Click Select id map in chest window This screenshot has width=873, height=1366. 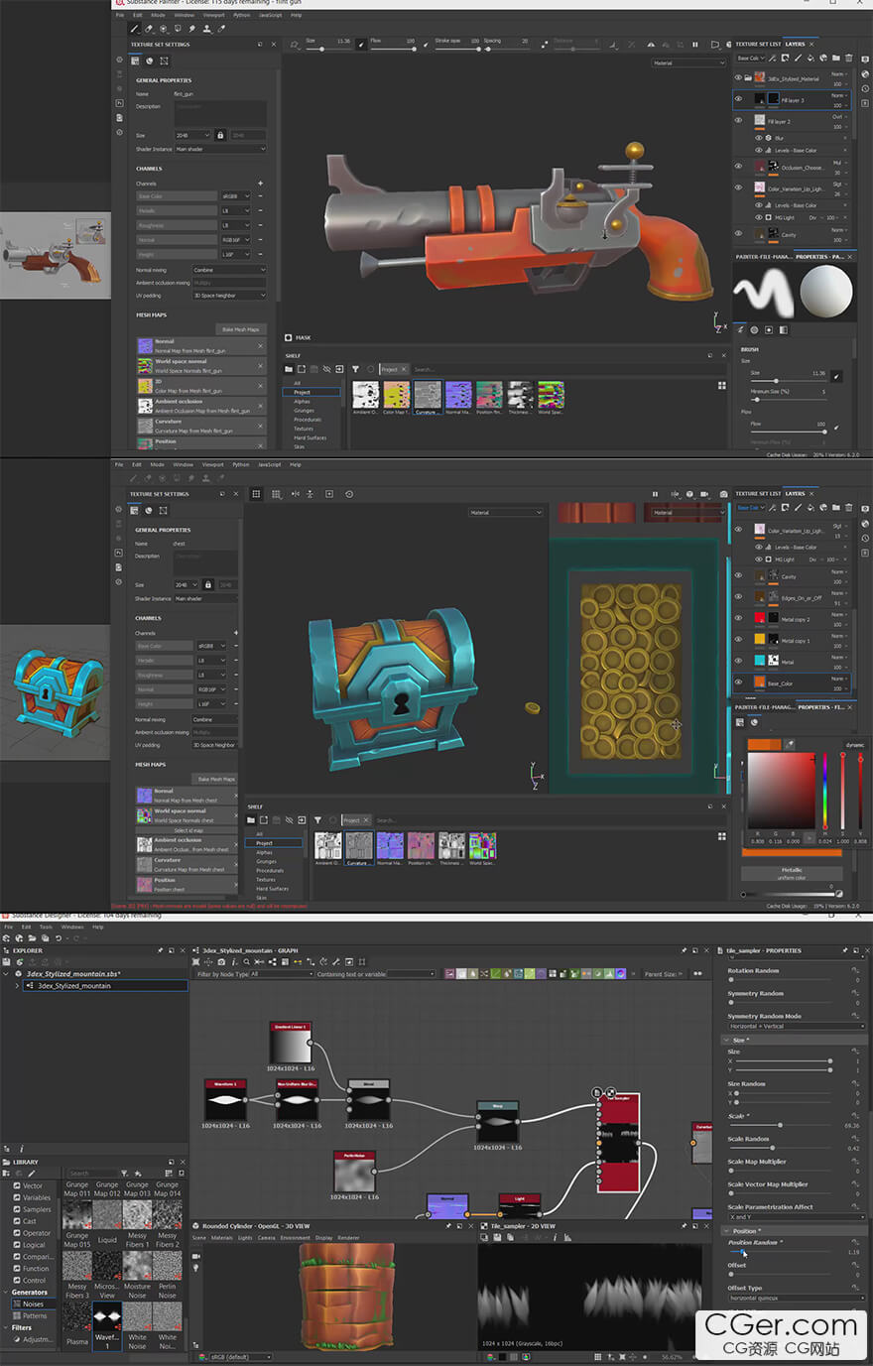click(188, 830)
